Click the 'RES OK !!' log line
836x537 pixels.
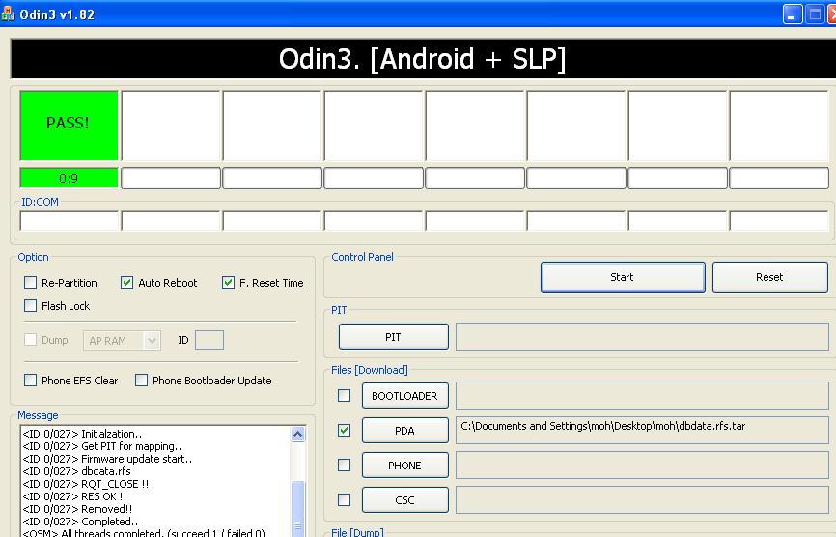point(74,496)
